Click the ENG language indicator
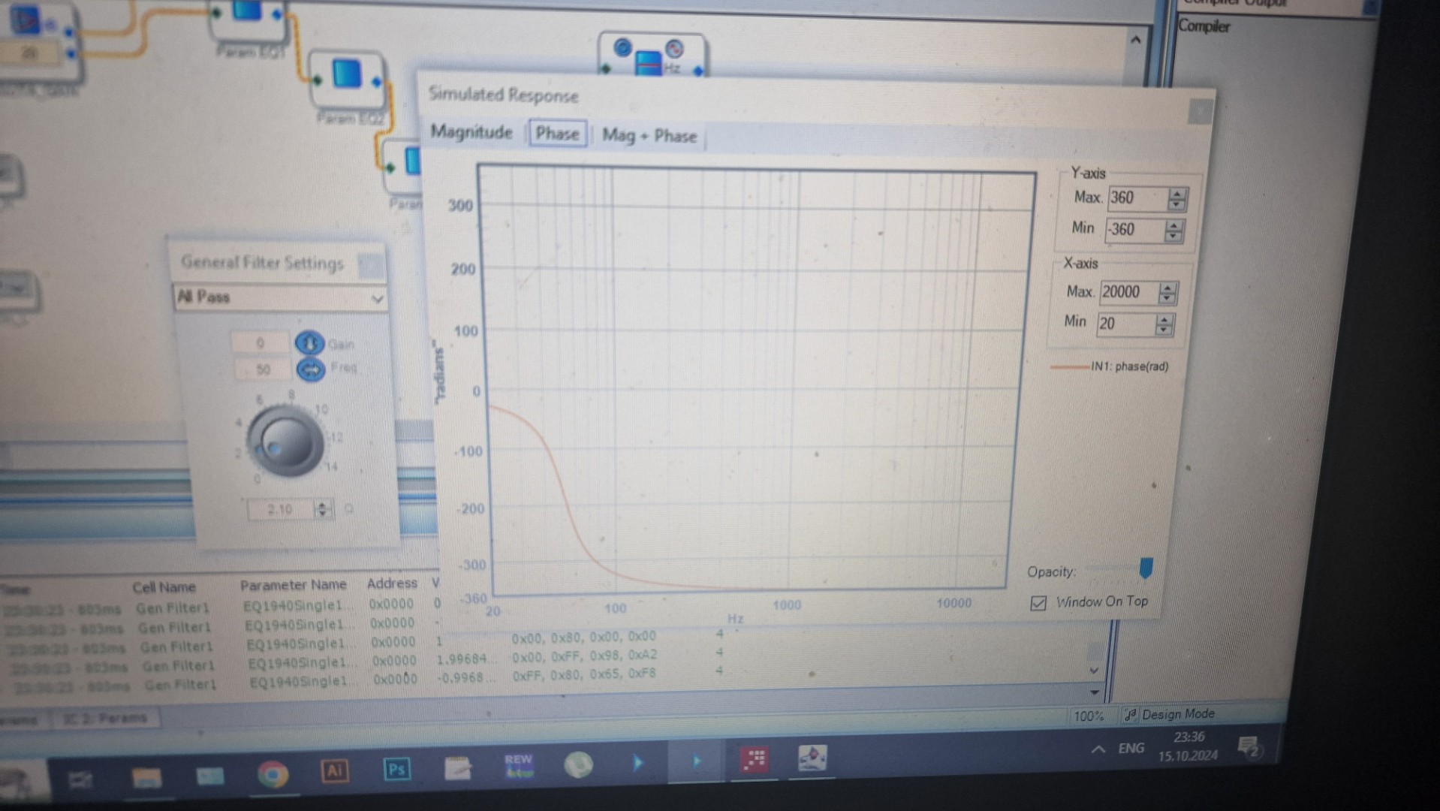 (1131, 748)
